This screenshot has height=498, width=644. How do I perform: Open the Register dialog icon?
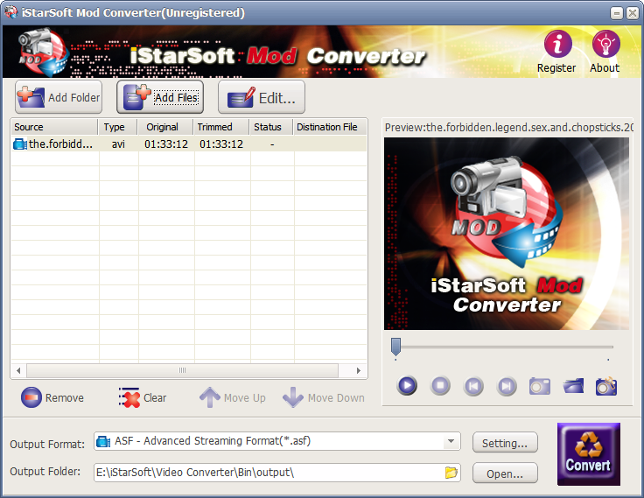[557, 44]
